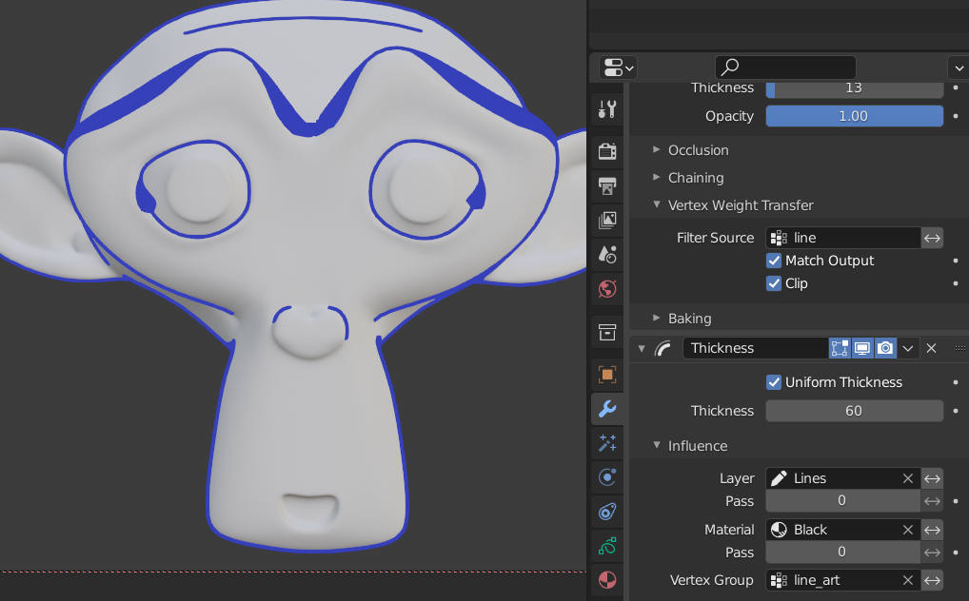This screenshot has height=601, width=969.
Task: Open the View Layer properties tab
Action: [607, 220]
